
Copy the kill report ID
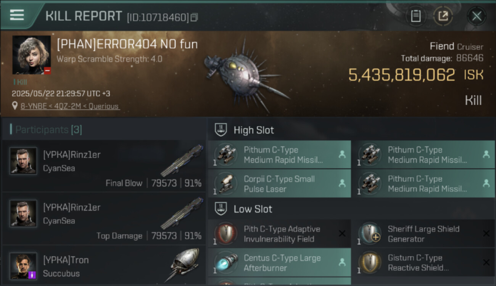[x=194, y=17]
